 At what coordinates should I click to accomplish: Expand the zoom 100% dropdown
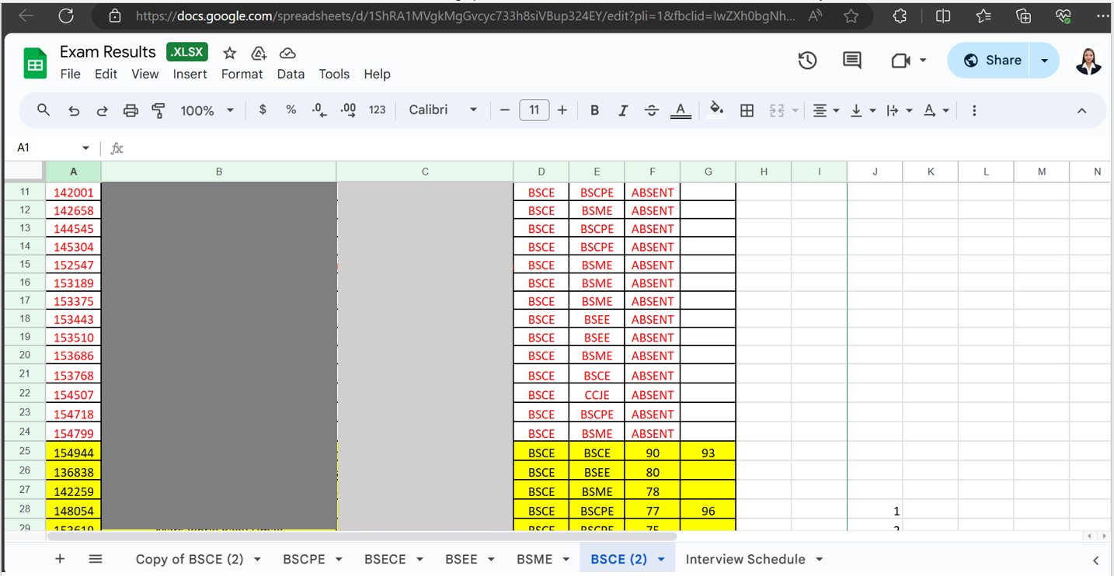click(x=207, y=110)
